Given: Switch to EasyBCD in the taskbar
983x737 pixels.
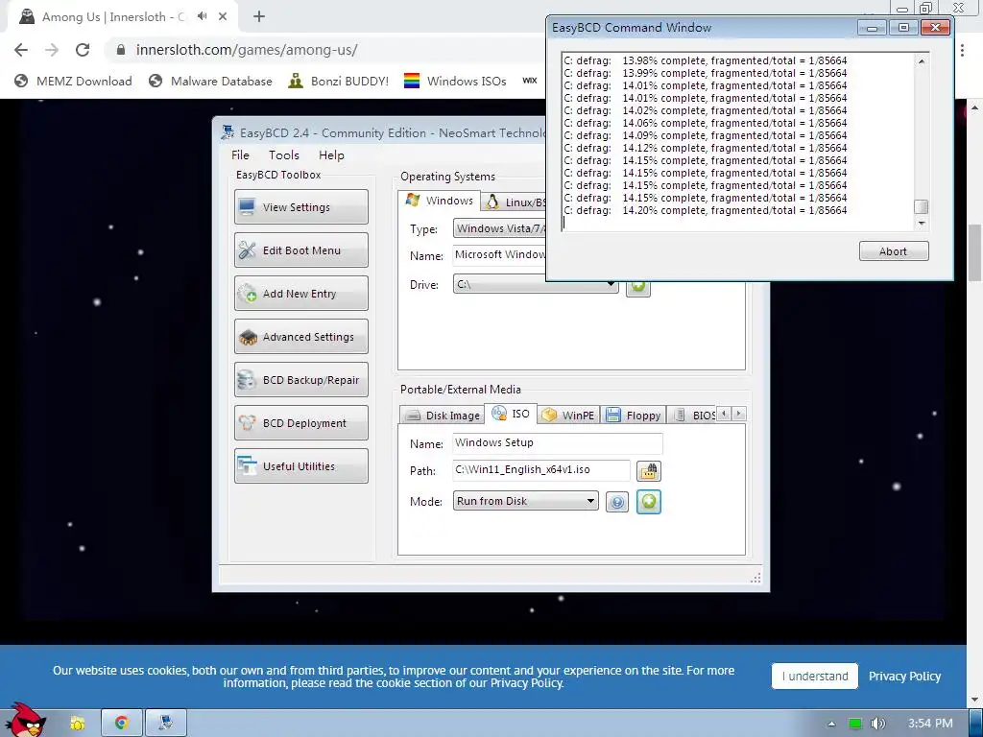Looking at the screenshot, I should (165, 724).
